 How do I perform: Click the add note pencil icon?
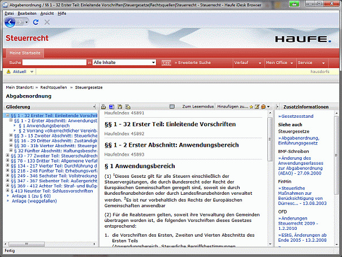[257, 106]
